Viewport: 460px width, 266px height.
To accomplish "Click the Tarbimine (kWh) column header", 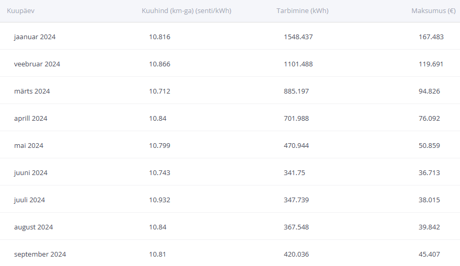I will pyautogui.click(x=302, y=10).
